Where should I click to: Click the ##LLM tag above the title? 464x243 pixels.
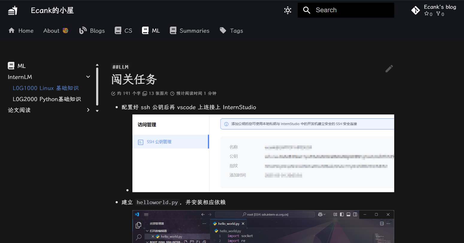[x=120, y=67]
